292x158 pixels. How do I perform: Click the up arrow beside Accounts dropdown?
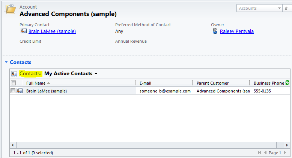click(x=286, y=8)
